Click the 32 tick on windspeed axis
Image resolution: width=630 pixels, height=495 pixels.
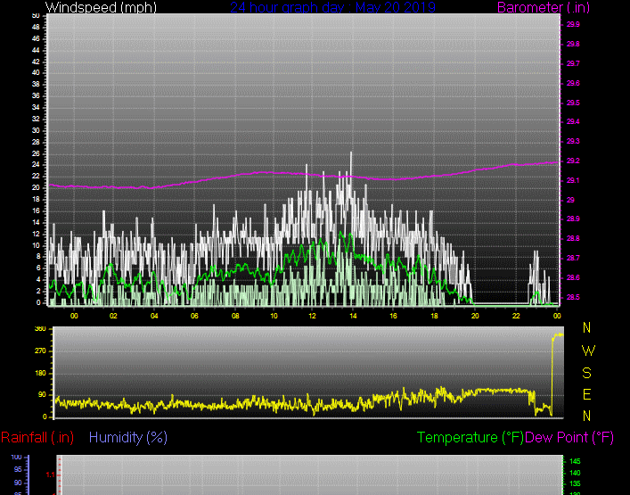(36, 119)
